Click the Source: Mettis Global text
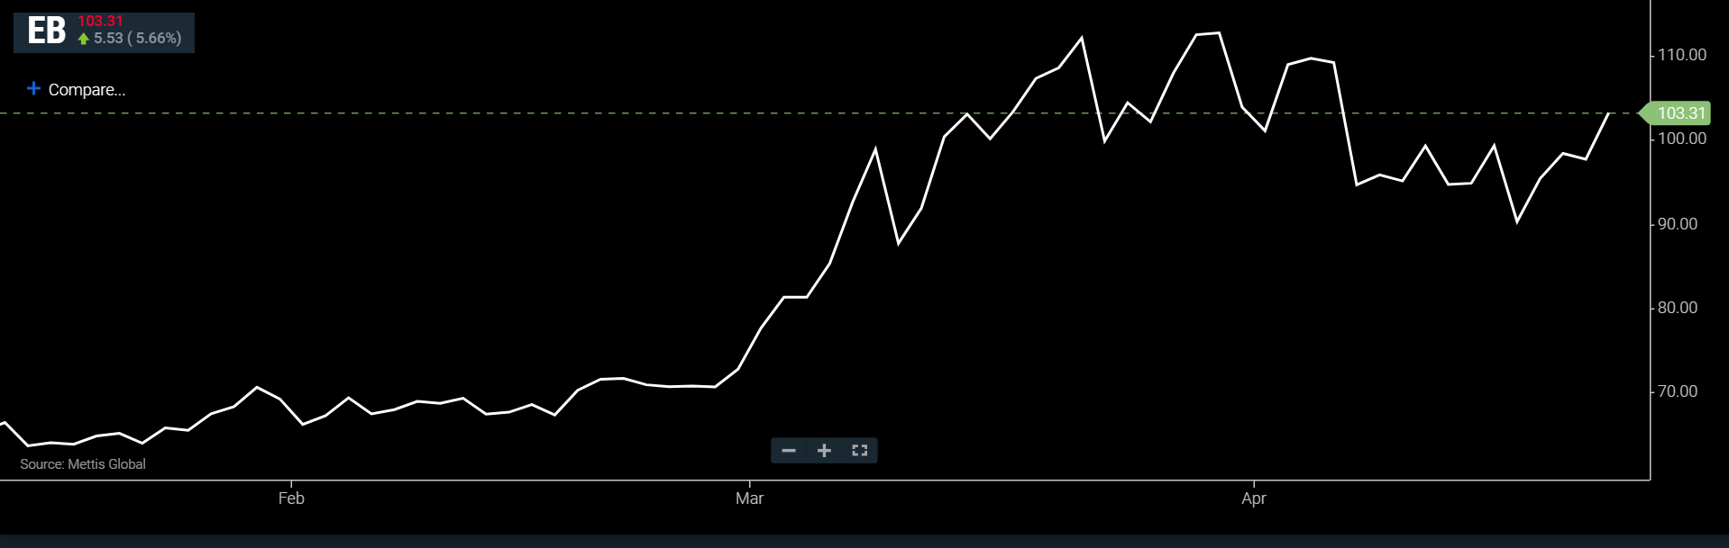Screen dimensions: 1729x548 83,464
